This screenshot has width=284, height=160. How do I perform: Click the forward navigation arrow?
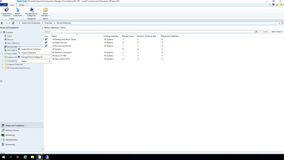[x=6, y=23]
